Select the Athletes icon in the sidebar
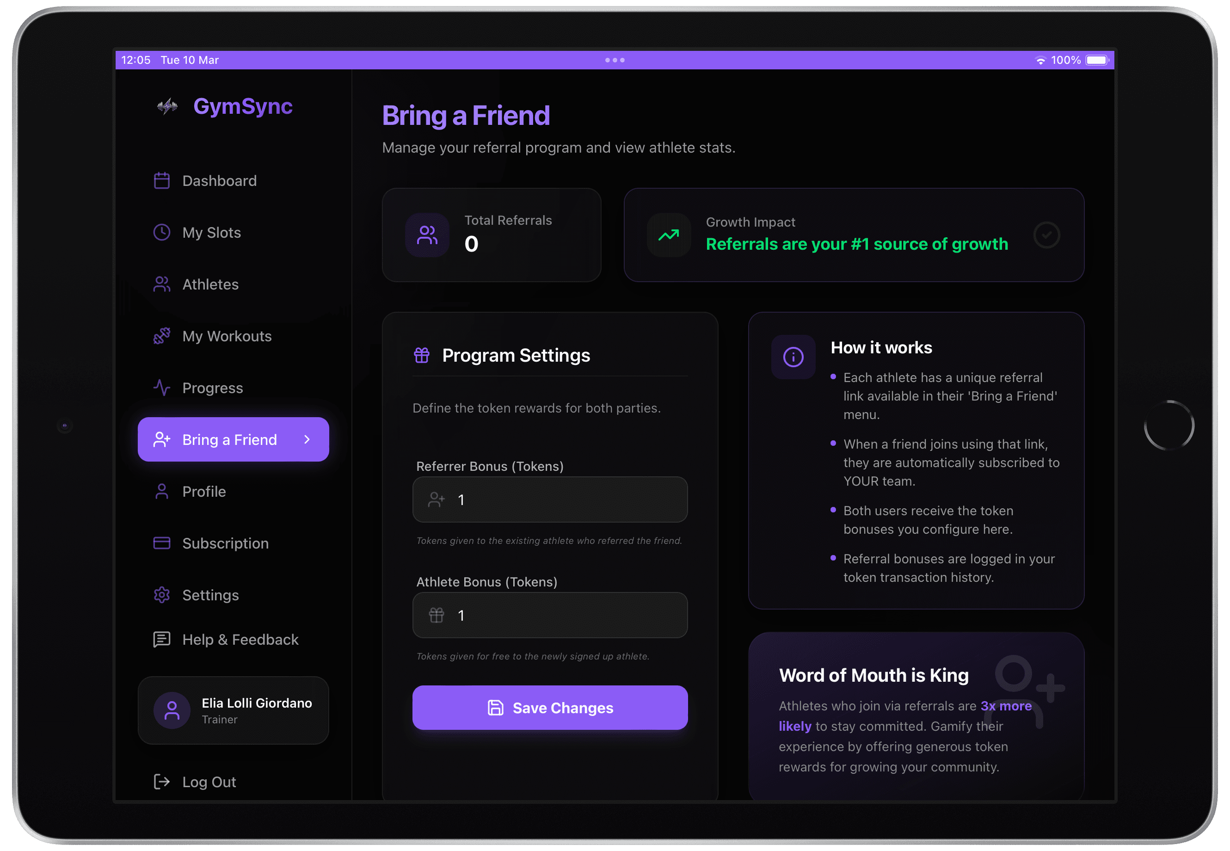The width and height of the screenshot is (1230, 851). pyautogui.click(x=161, y=284)
